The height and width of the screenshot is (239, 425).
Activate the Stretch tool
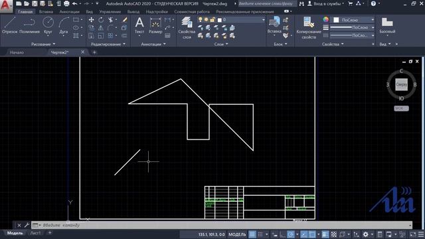(x=92, y=35)
